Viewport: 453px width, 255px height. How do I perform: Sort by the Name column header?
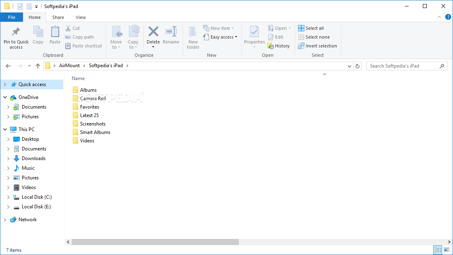[78, 78]
